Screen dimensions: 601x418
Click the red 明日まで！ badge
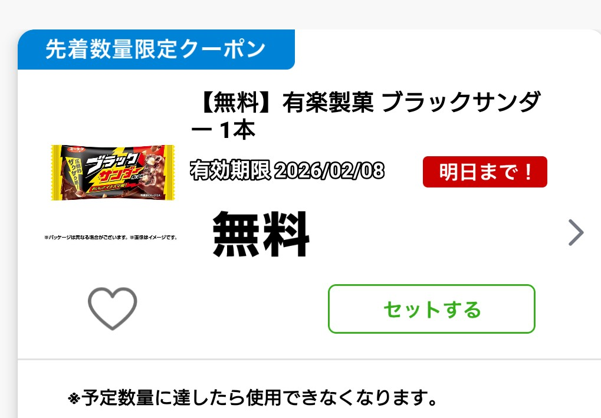[485, 172]
